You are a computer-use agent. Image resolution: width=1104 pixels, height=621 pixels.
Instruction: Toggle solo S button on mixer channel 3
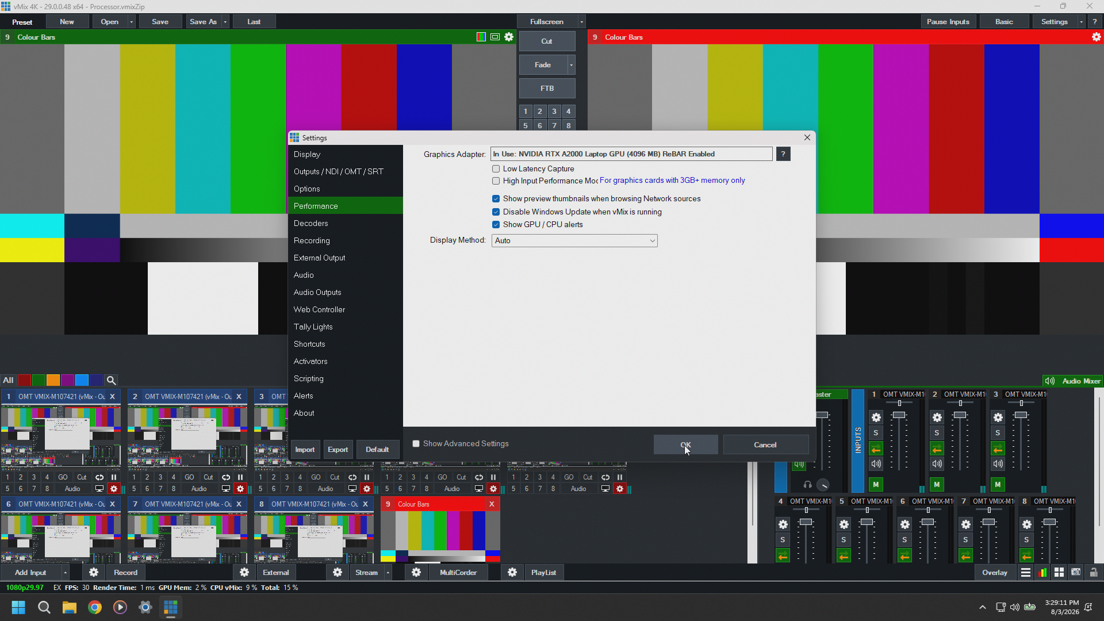pos(998,433)
